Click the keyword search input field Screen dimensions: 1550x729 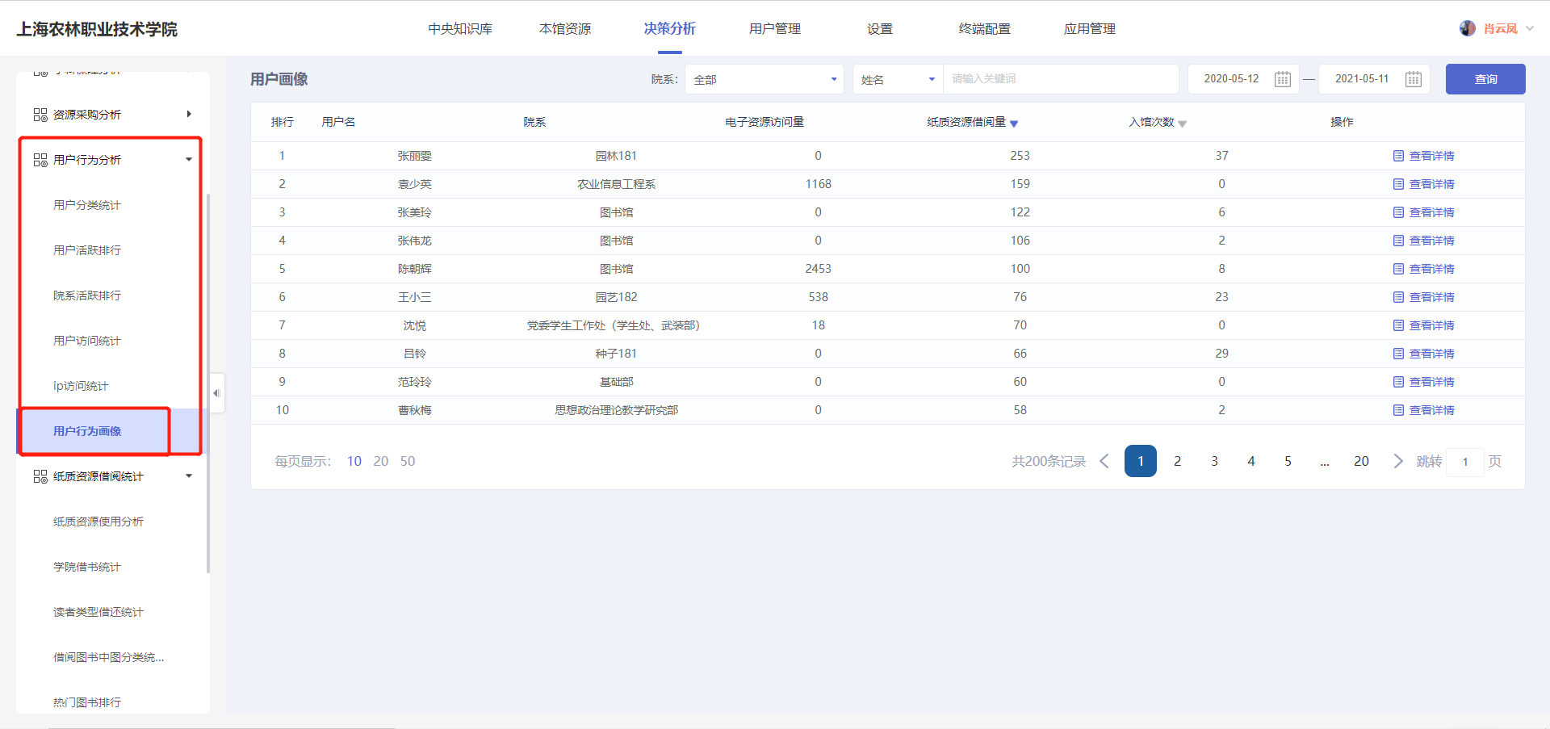(x=1061, y=79)
